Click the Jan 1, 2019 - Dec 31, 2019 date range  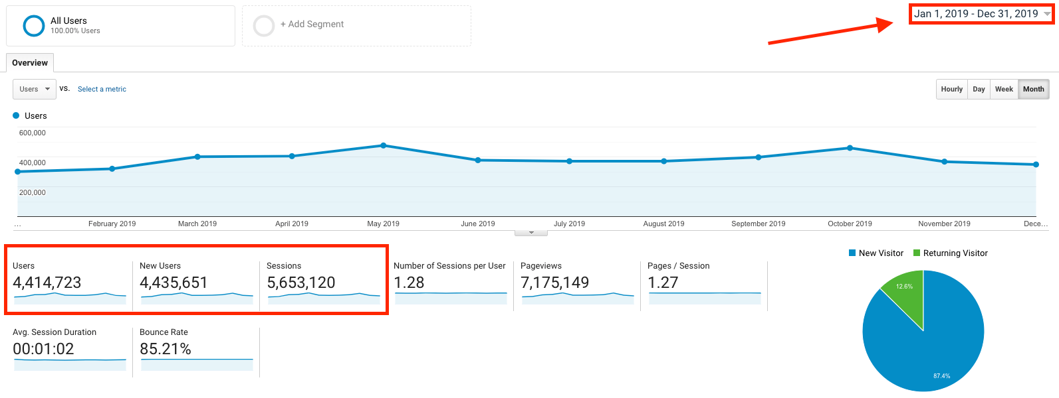[976, 14]
